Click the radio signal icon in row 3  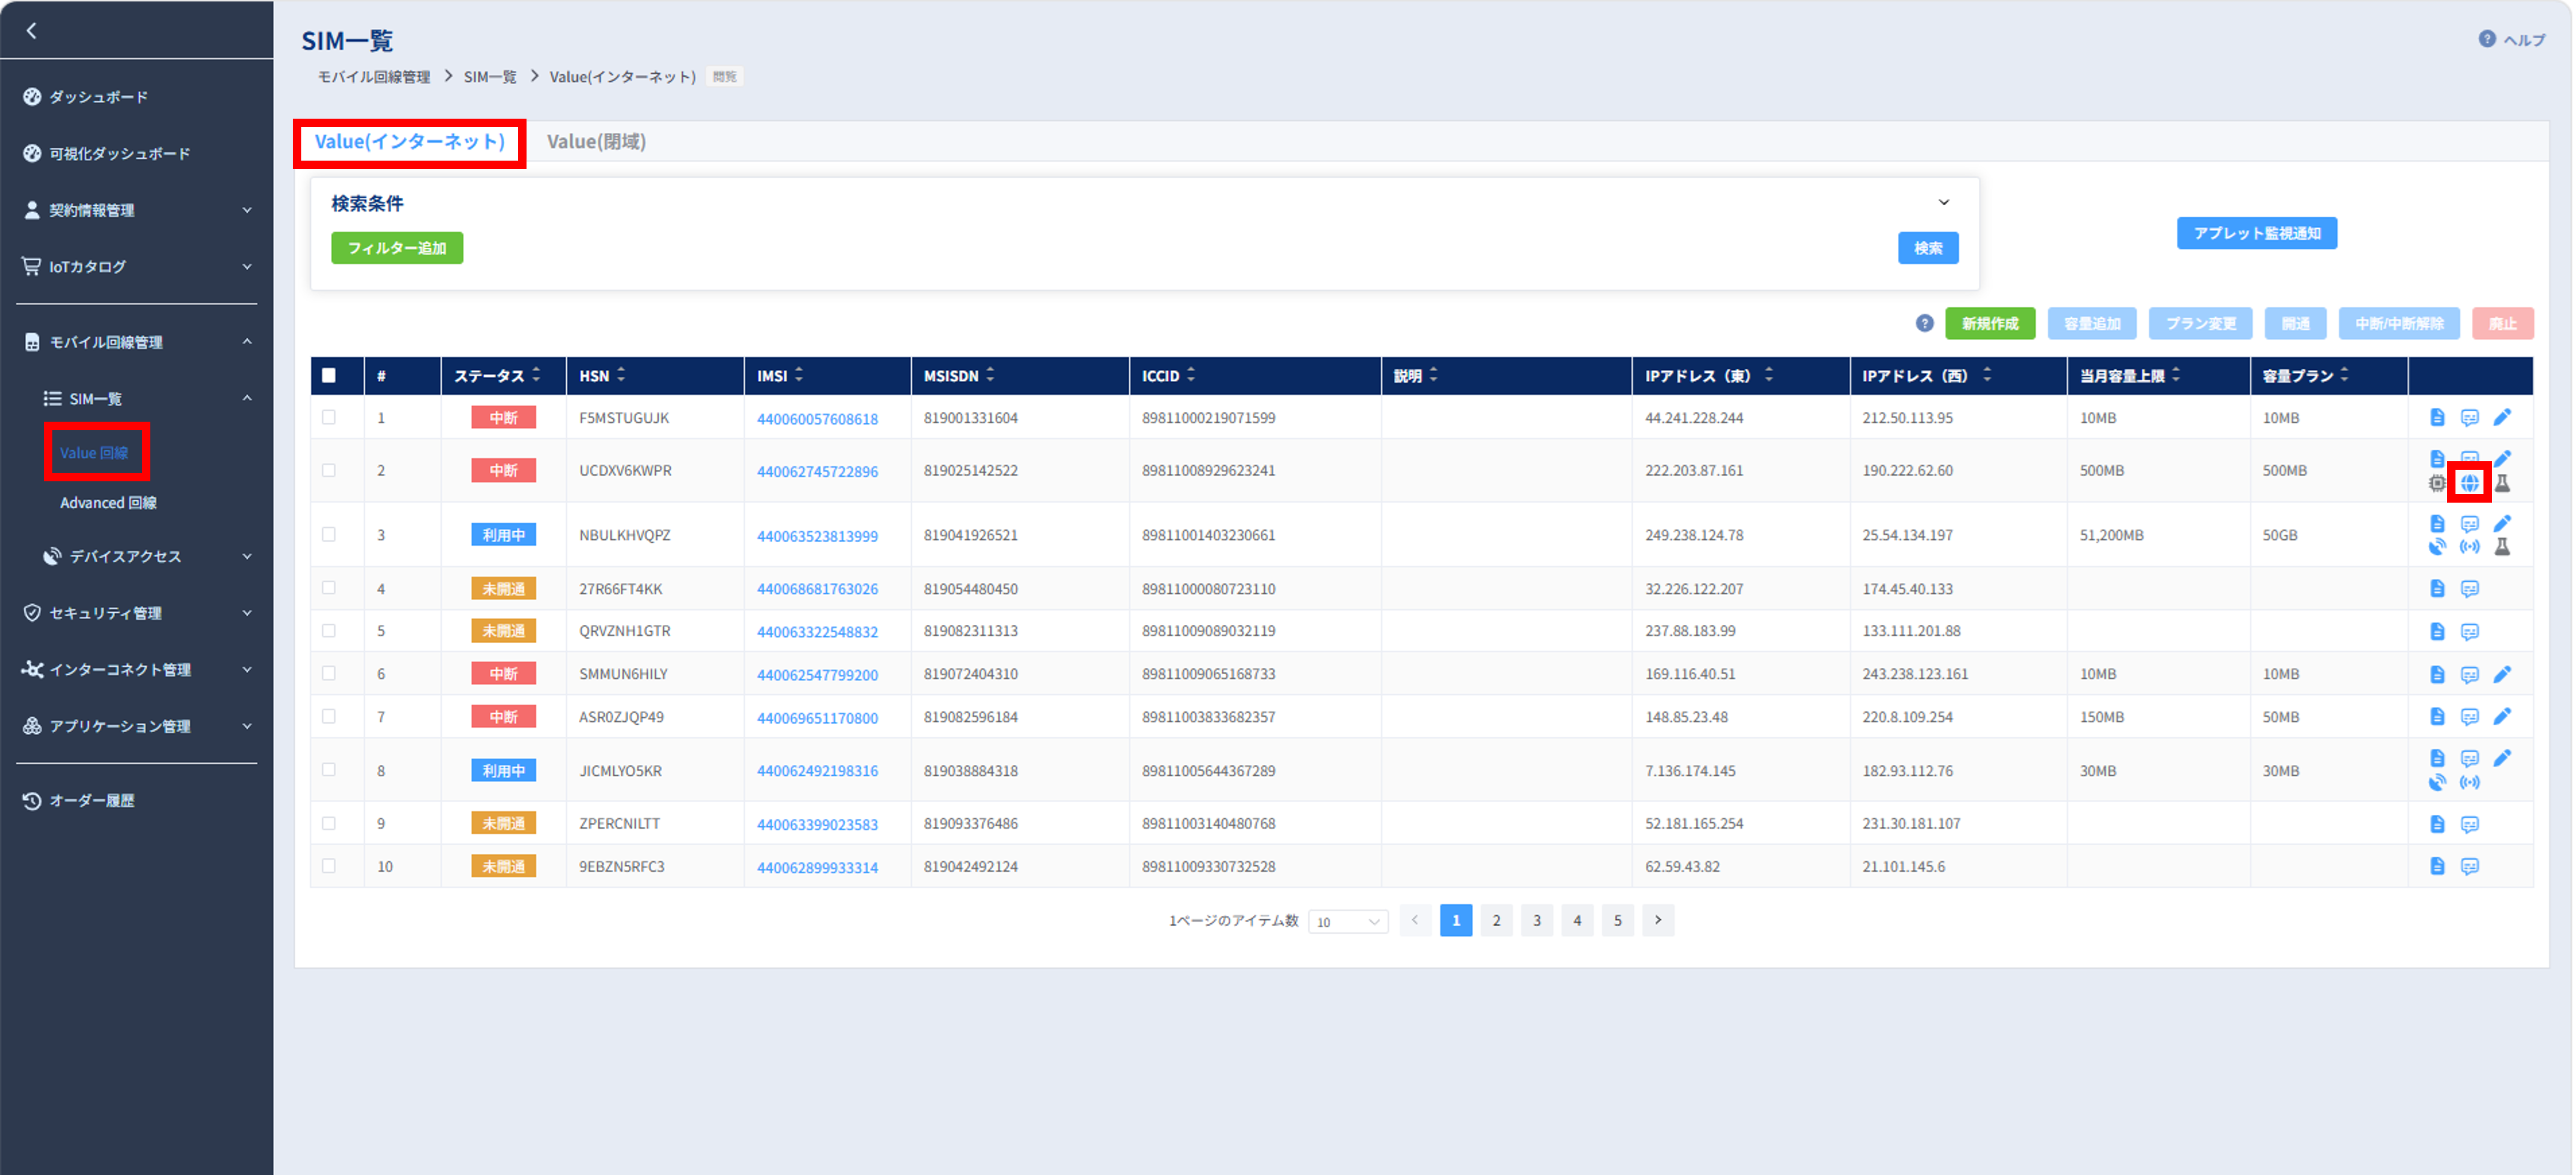(2469, 547)
